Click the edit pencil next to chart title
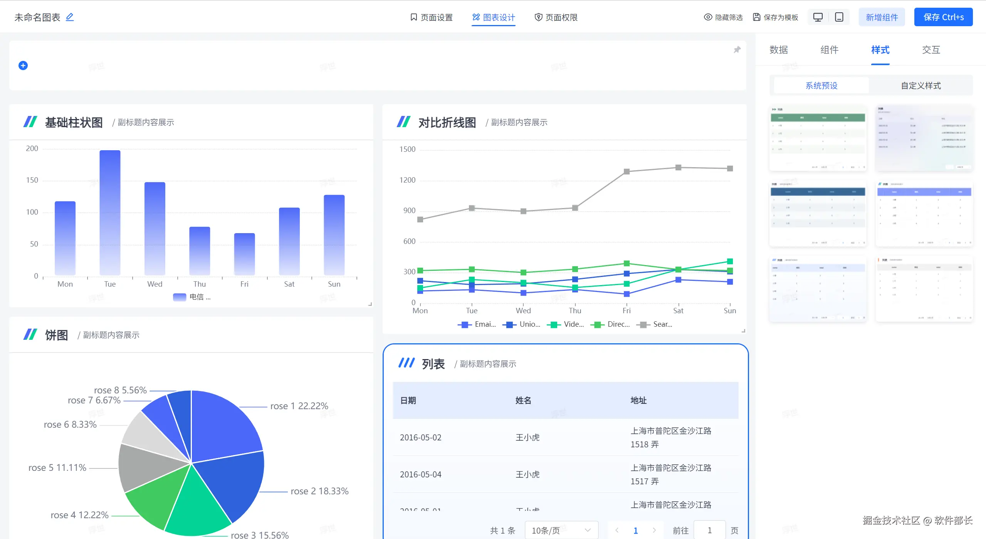This screenshot has width=986, height=539. point(70,17)
